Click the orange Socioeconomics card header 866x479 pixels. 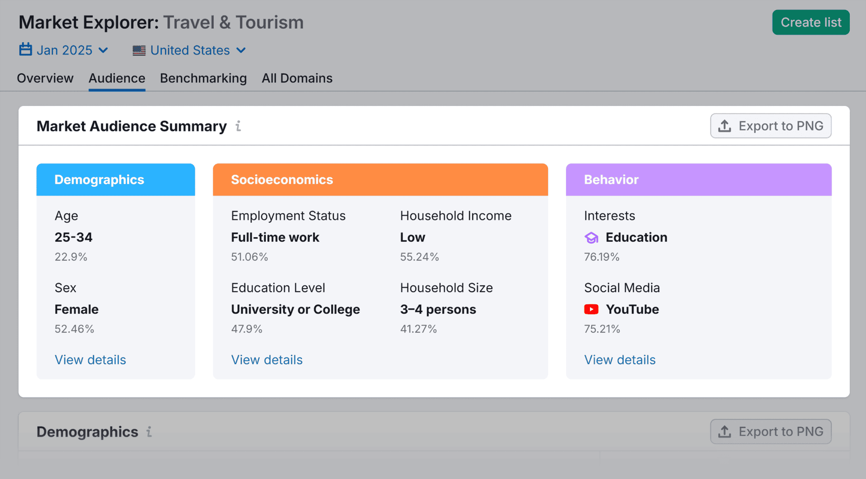pyautogui.click(x=380, y=180)
